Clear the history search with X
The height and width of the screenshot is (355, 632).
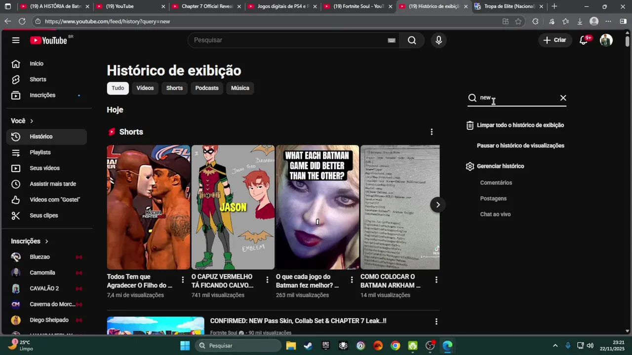563,98
